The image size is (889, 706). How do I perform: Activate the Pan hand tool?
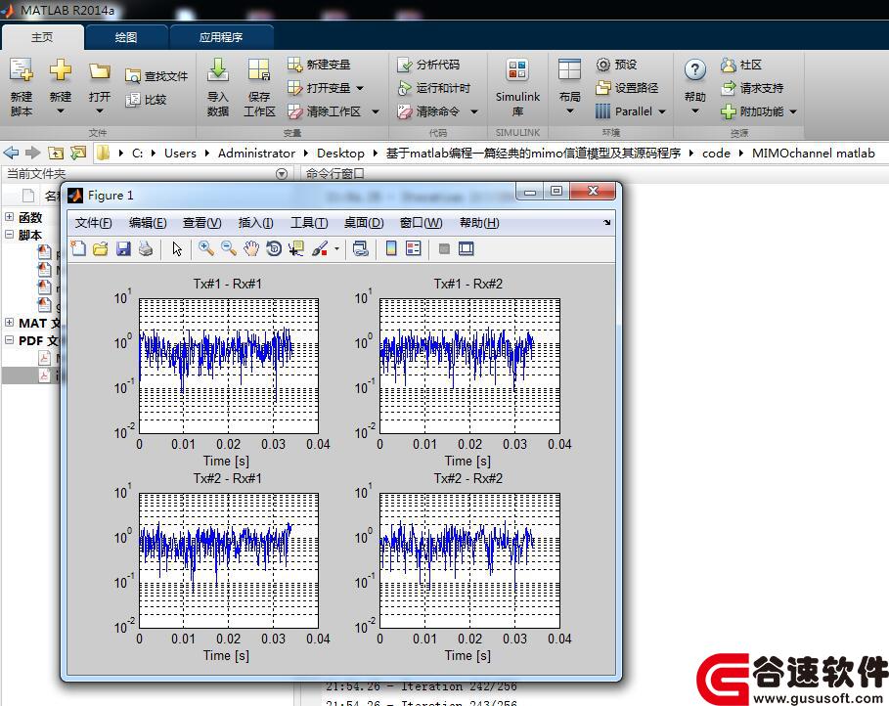click(x=251, y=248)
